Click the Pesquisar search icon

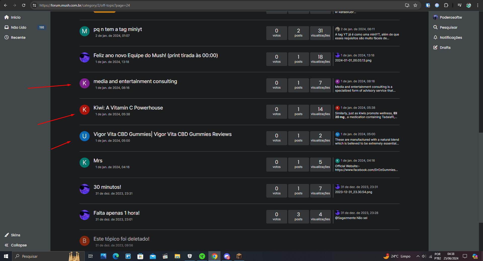coord(435,27)
